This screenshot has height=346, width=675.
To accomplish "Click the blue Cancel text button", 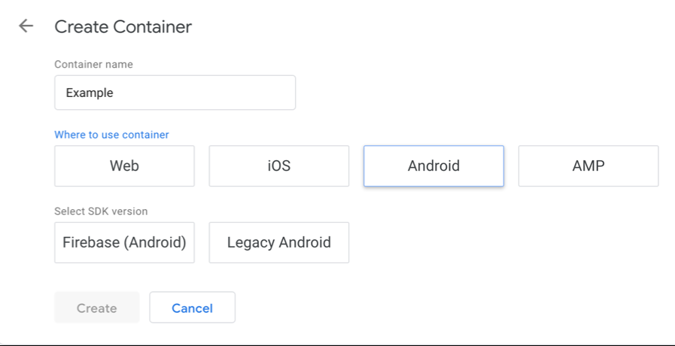I will tap(192, 308).
